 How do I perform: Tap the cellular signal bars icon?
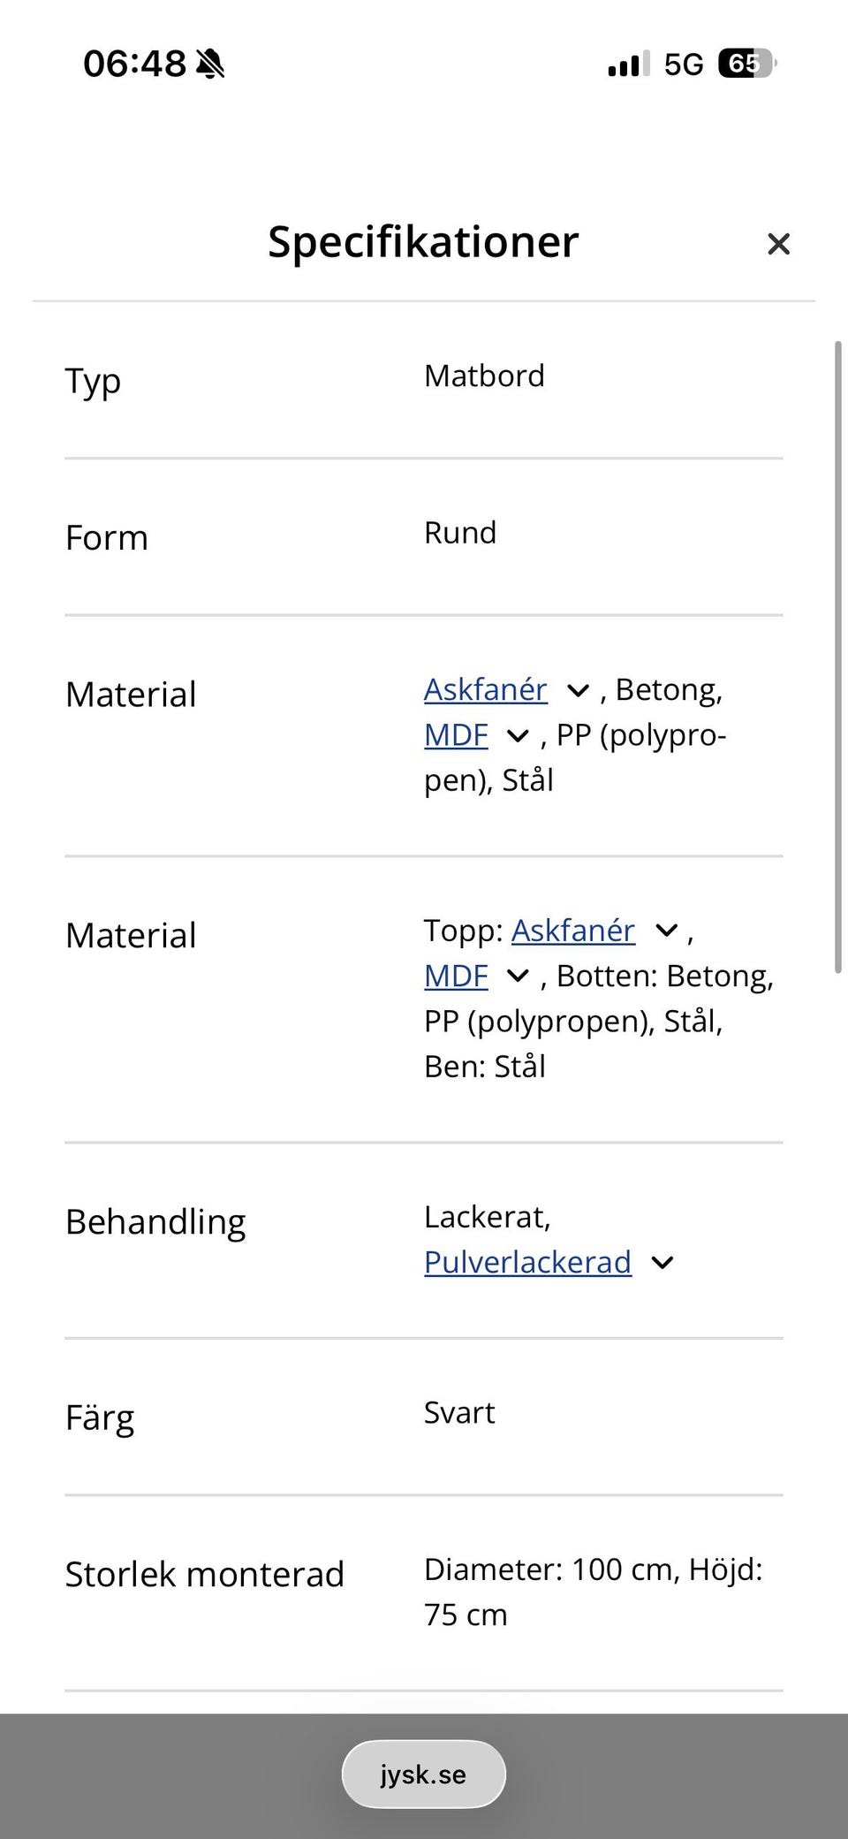tap(629, 64)
